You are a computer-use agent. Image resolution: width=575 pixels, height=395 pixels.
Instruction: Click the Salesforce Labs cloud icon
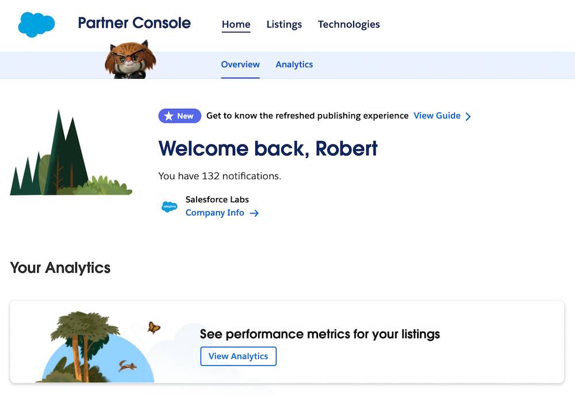169,206
